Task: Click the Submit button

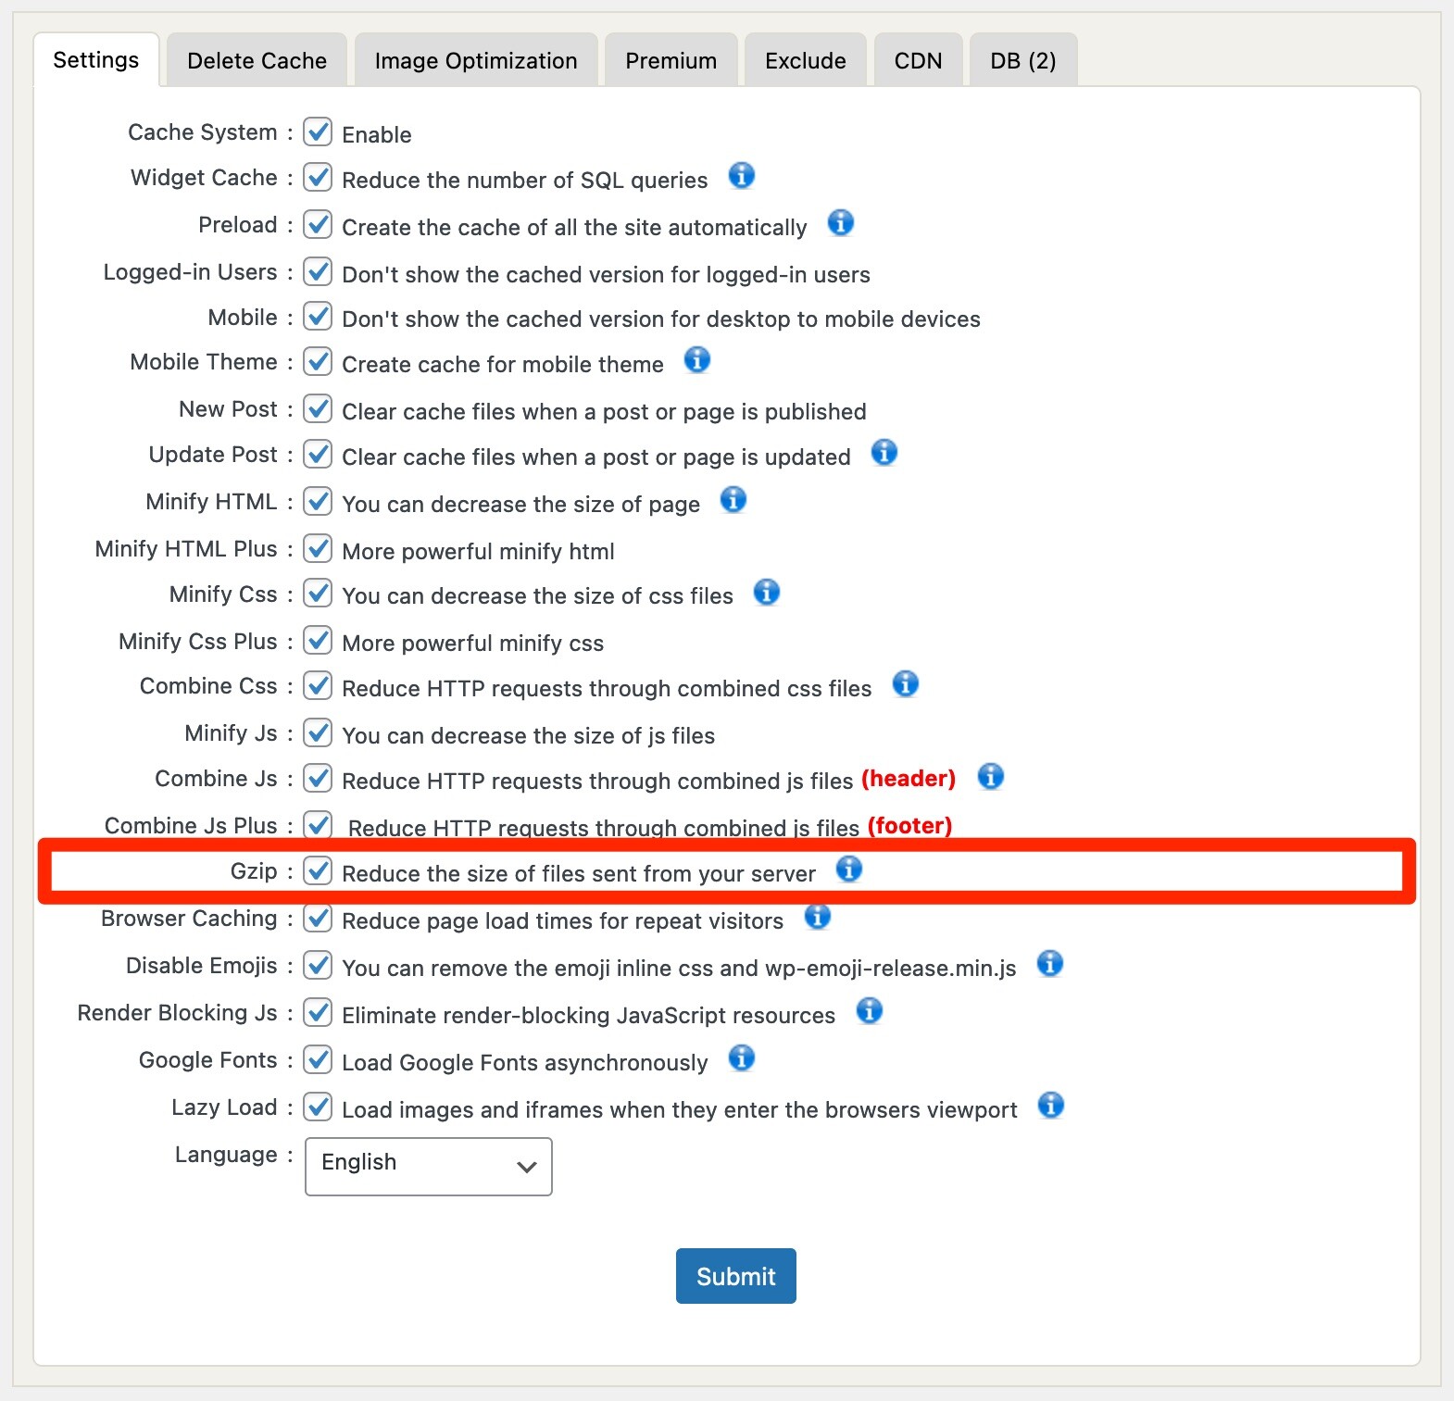Action: click(x=736, y=1276)
